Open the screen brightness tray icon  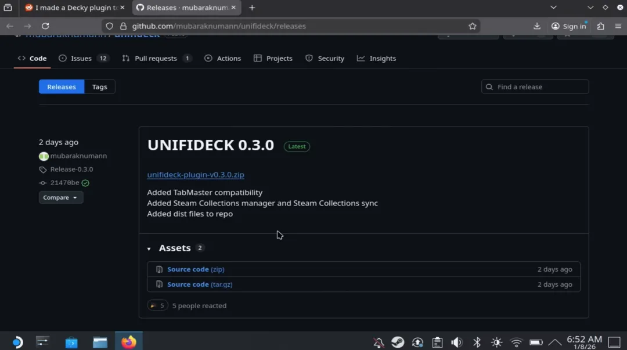click(496, 342)
